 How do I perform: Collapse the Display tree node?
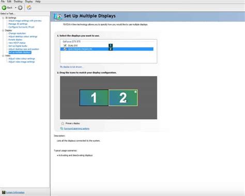[3, 31]
